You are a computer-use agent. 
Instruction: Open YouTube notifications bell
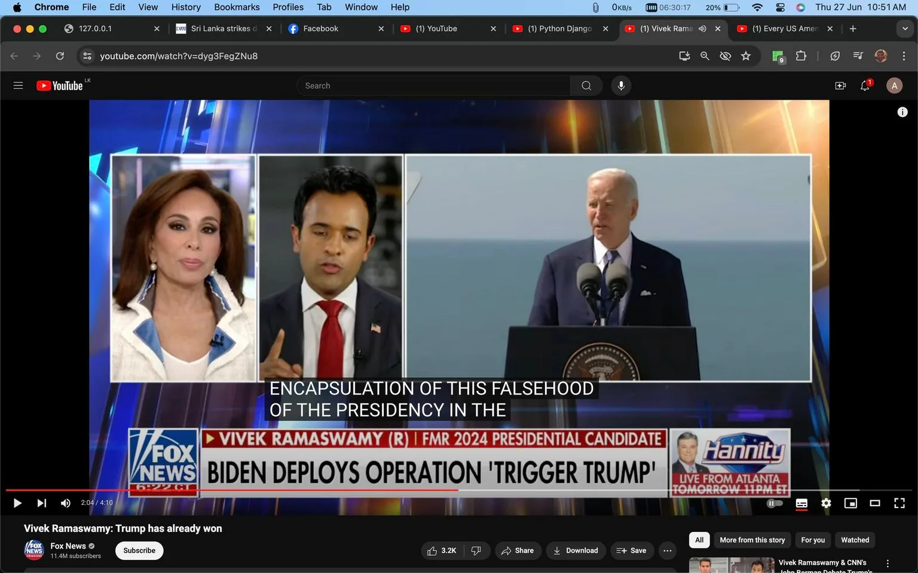864,85
